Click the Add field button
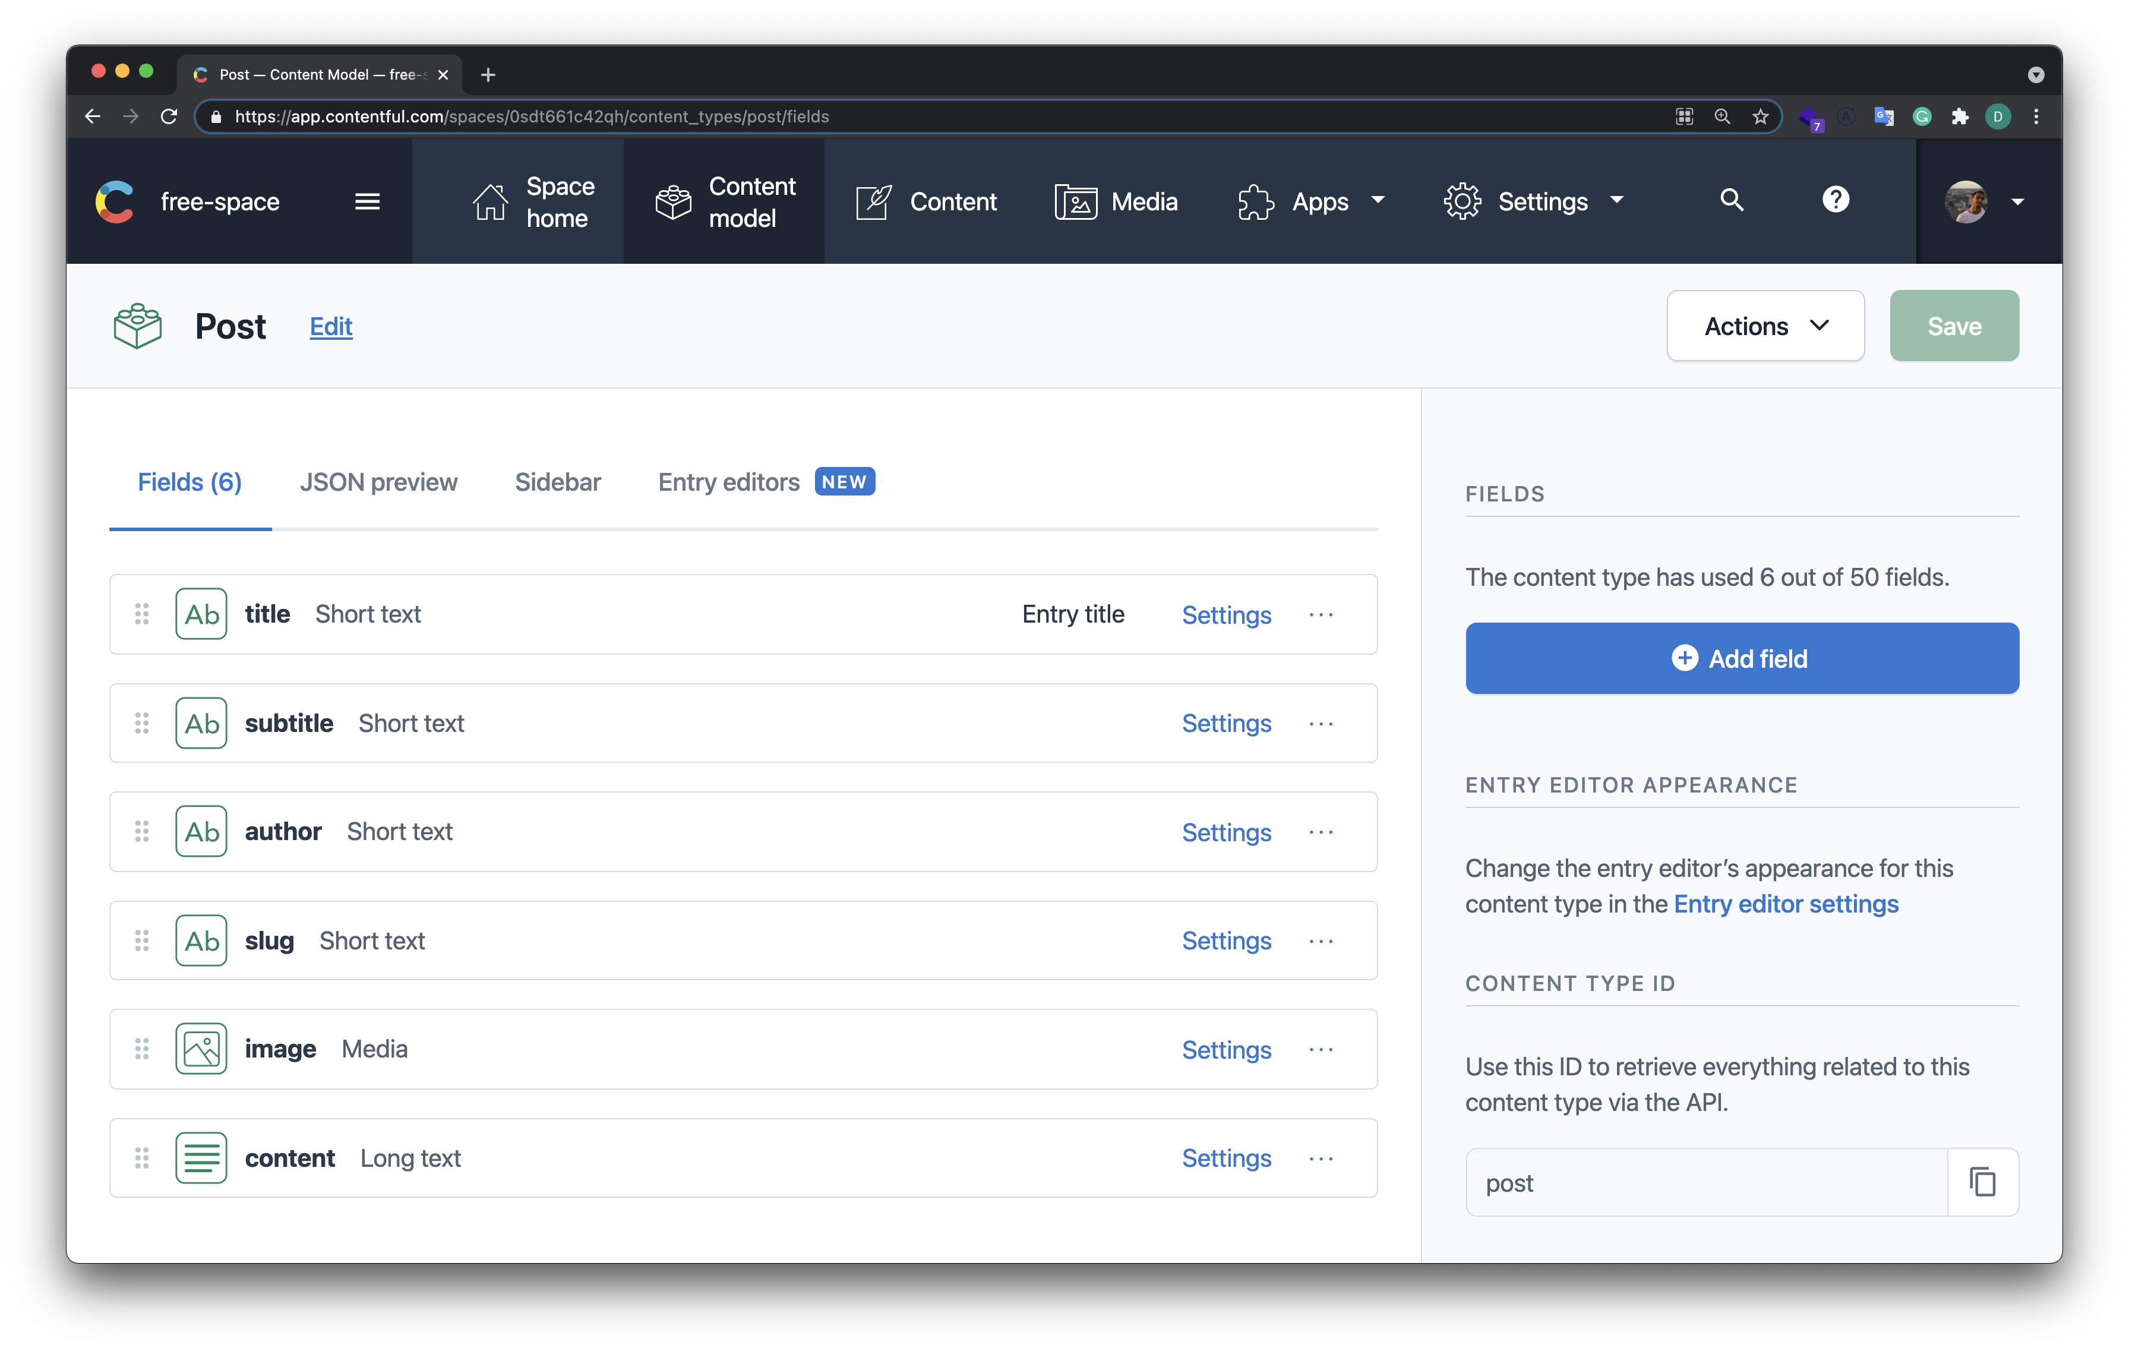The image size is (2129, 1351). point(1741,659)
